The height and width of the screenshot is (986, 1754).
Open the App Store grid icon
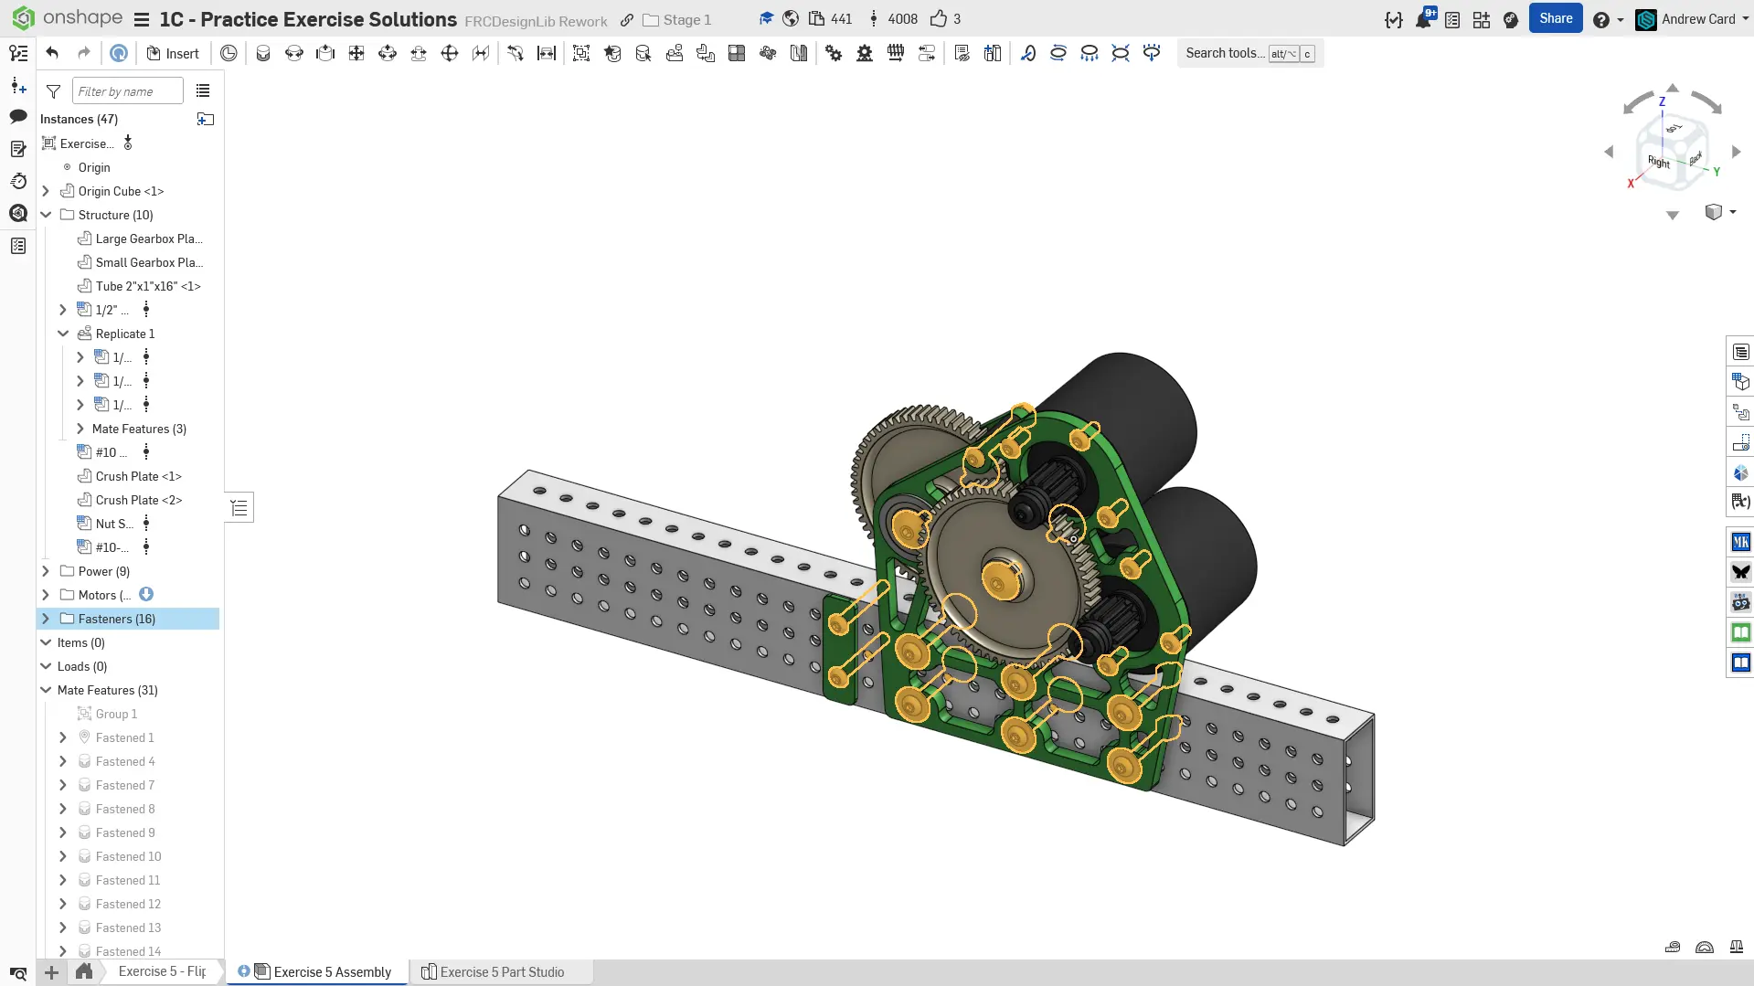(1482, 19)
